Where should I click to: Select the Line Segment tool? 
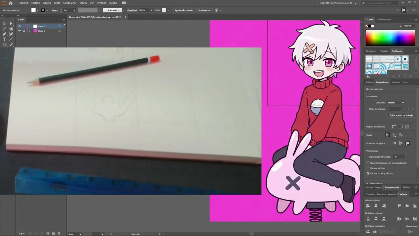[11, 39]
